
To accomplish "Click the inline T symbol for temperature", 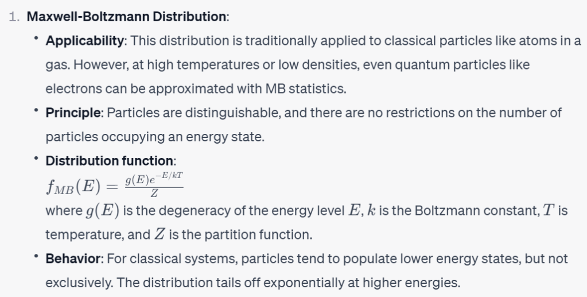I will point(549,211).
